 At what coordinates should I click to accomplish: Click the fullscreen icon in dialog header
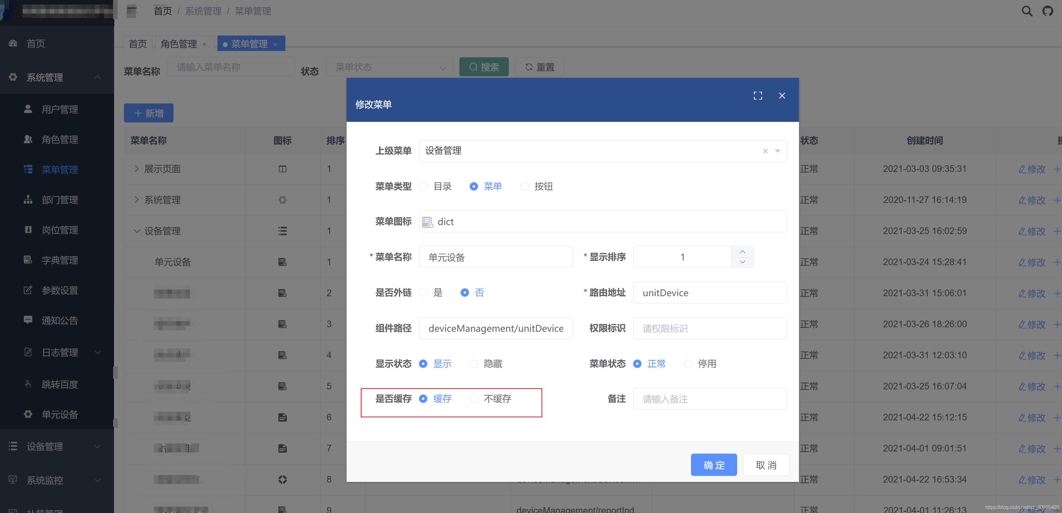pos(757,96)
